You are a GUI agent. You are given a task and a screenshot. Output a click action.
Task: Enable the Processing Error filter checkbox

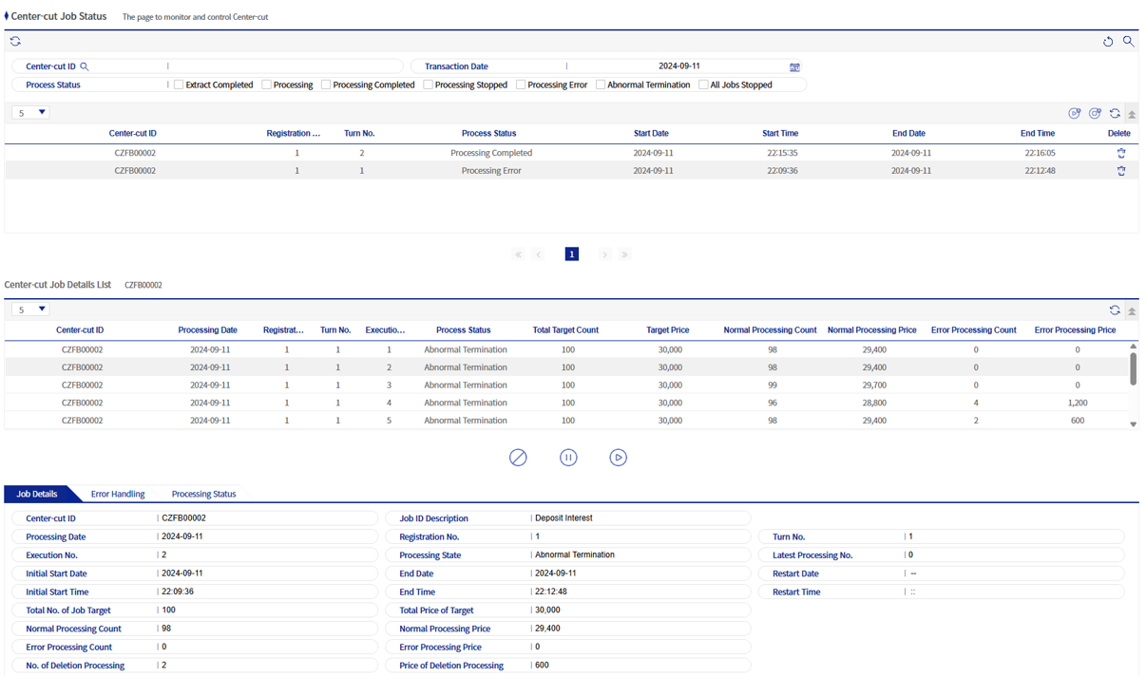pos(521,85)
